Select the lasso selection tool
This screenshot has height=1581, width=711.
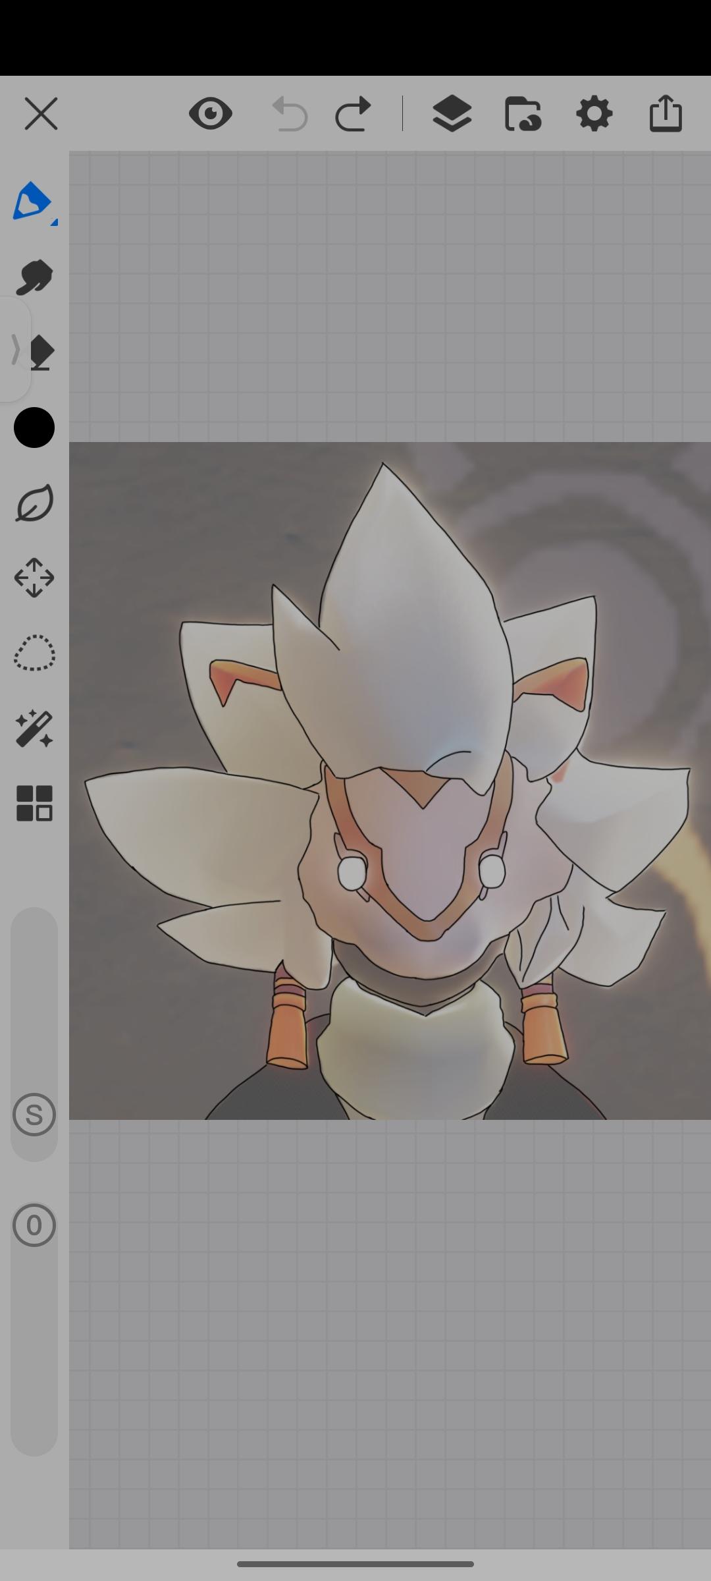[34, 653]
